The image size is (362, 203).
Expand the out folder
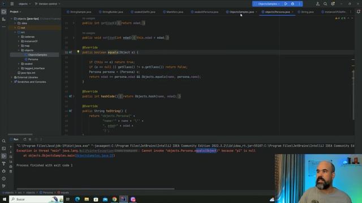click(15, 28)
